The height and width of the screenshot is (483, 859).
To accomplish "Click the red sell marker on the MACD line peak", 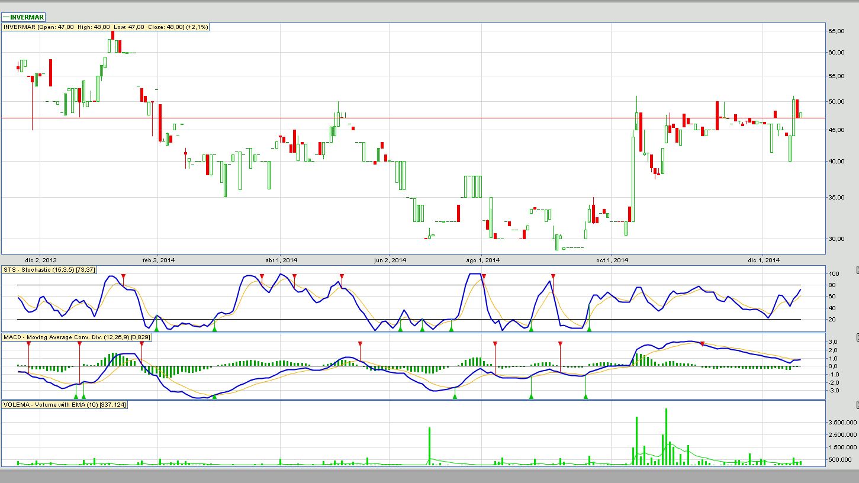I will pyautogui.click(x=702, y=344).
